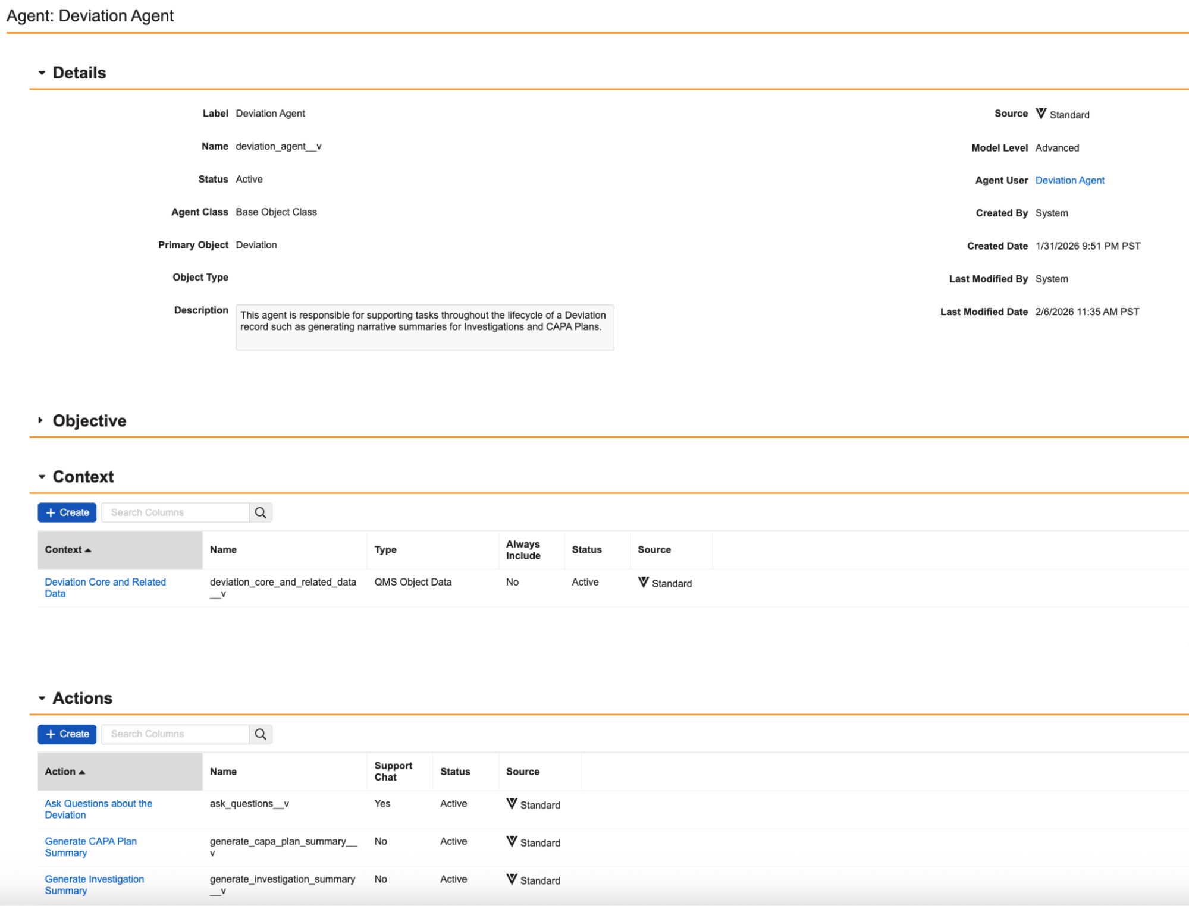Focus the Context Search Columns field
This screenshot has width=1189, height=906.
[175, 512]
